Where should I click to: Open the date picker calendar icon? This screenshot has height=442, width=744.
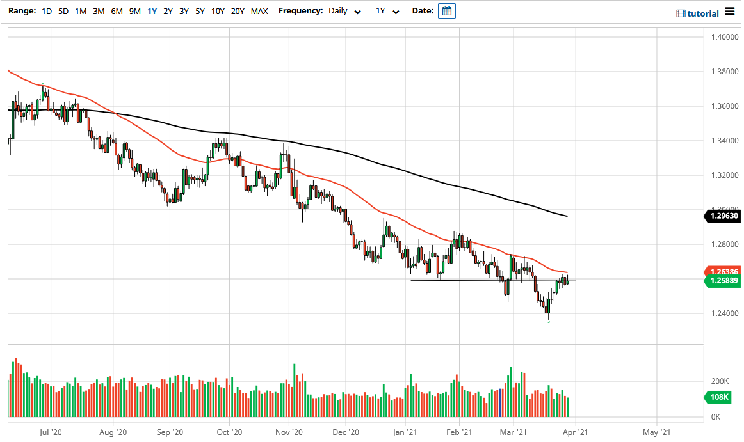(446, 10)
